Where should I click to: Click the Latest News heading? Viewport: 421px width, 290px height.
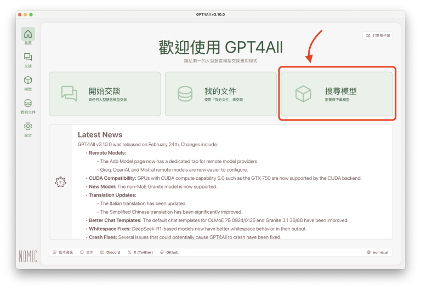(100, 135)
